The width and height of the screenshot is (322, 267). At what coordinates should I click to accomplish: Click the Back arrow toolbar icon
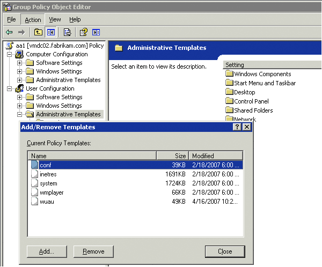click(x=9, y=32)
